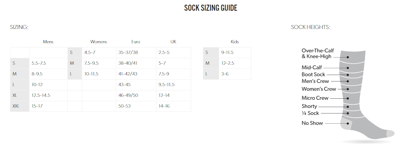Click the Sock Sizing Guide title

tap(211, 8)
